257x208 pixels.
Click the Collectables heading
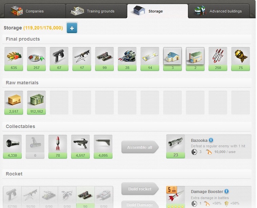click(x=21, y=126)
